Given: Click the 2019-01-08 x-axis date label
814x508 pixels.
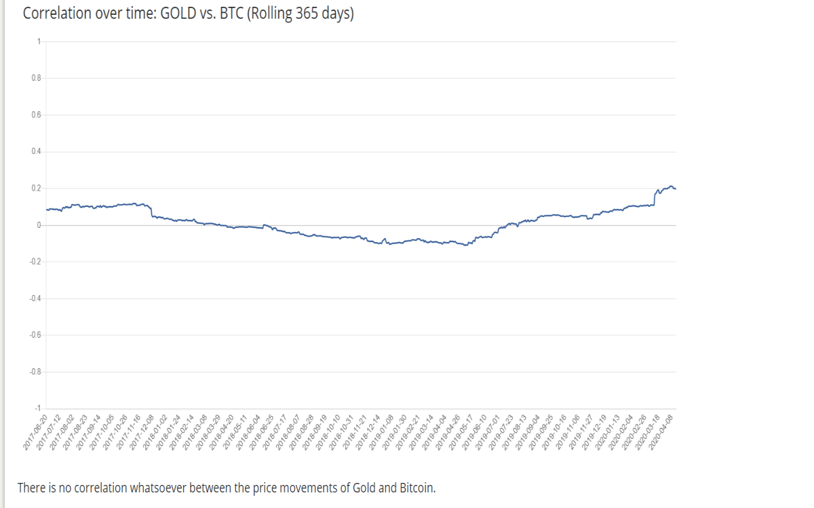Looking at the screenshot, I should (x=383, y=432).
